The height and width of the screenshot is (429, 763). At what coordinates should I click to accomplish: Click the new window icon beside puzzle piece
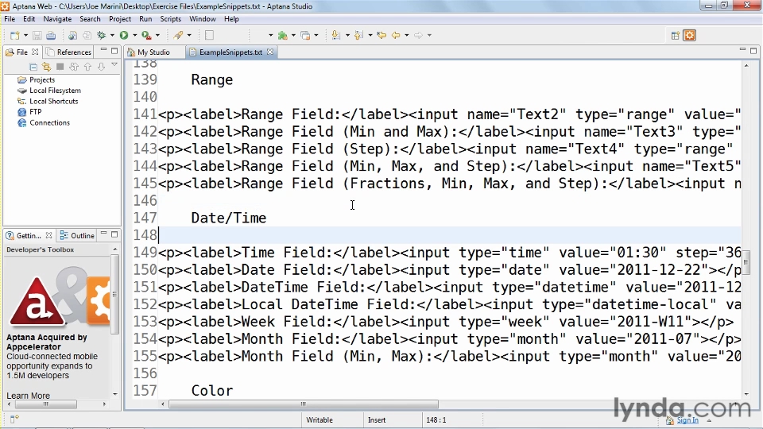(x=305, y=35)
